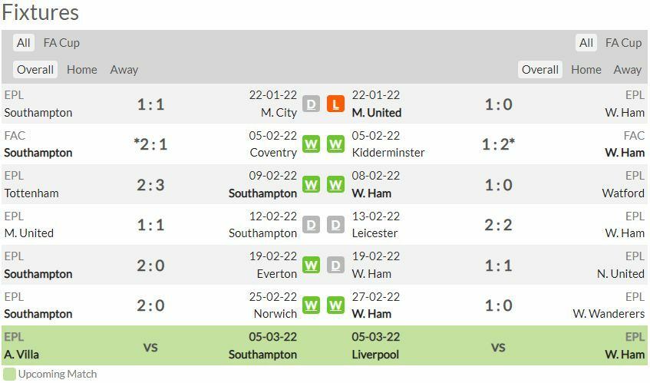This screenshot has width=650, height=383.
Task: Click the Liverpool upcoming fixture
Action: (x=375, y=354)
